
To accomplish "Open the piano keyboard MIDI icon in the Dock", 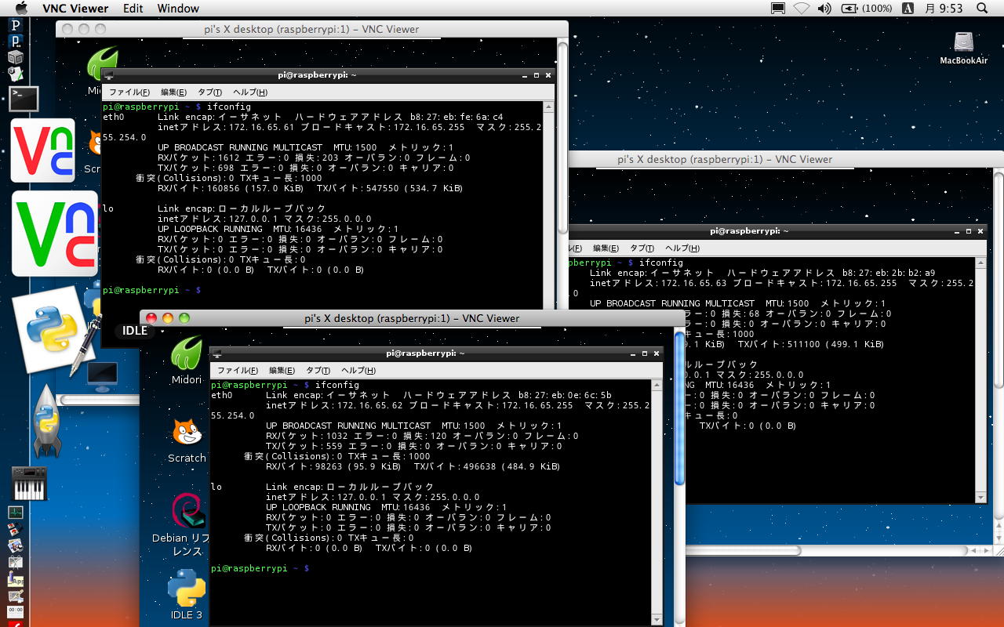I will (28, 483).
